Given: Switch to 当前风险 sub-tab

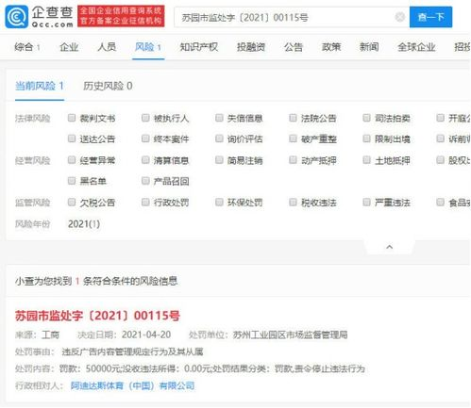Looking at the screenshot, I should point(40,86).
